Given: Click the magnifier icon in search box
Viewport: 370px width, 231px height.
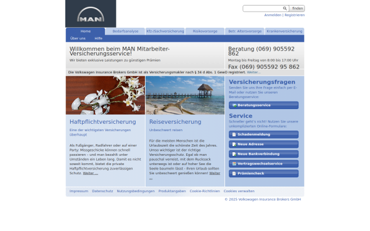Looking at the screenshot, I should (x=285, y=9).
